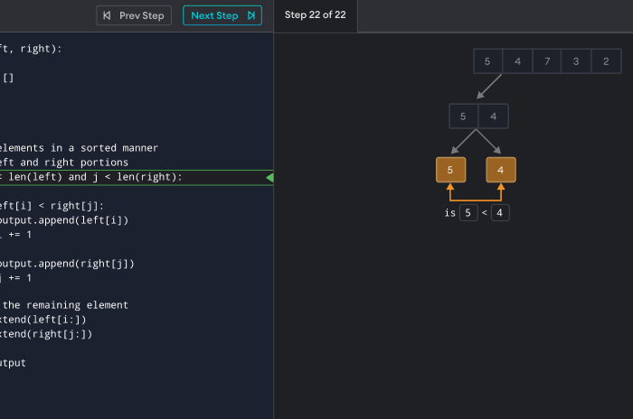Click the orange node containing 4
Screen dimensions: 633x419
coord(501,170)
